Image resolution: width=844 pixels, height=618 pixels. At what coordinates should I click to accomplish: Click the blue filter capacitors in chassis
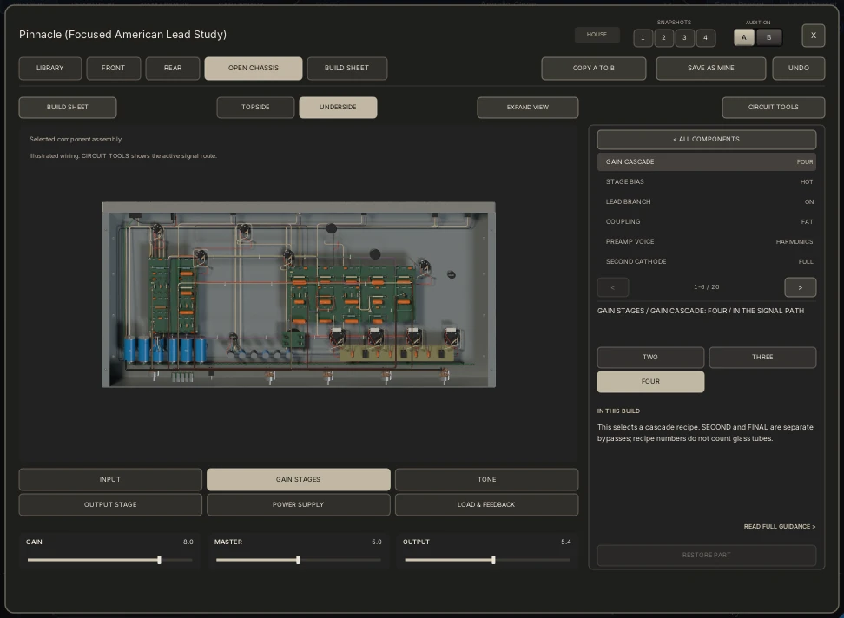click(x=165, y=349)
